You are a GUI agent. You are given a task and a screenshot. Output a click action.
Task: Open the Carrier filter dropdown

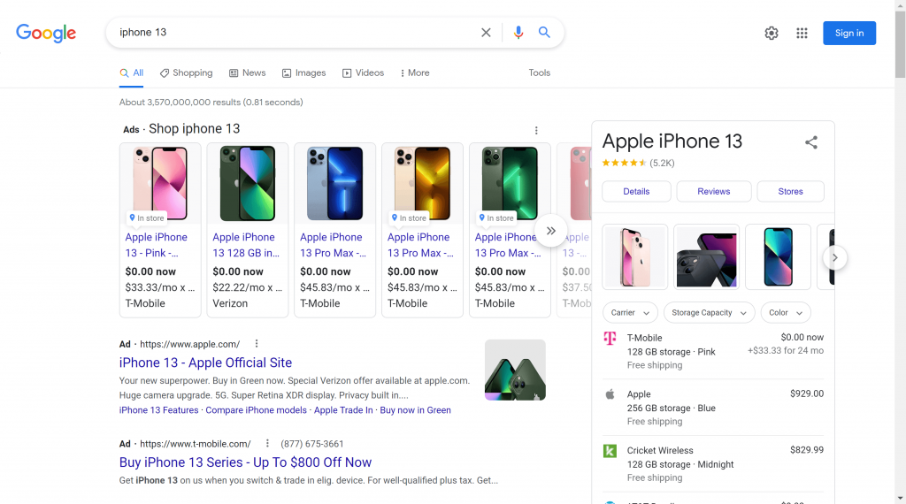coord(630,312)
